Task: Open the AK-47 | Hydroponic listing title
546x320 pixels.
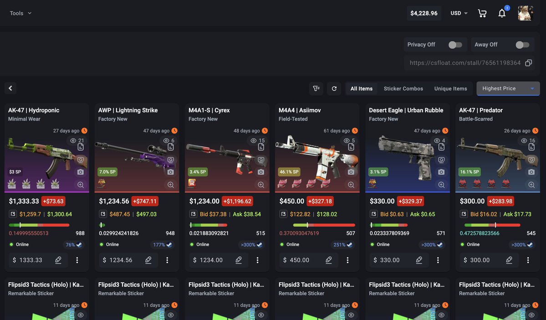Action: pyautogui.click(x=34, y=110)
